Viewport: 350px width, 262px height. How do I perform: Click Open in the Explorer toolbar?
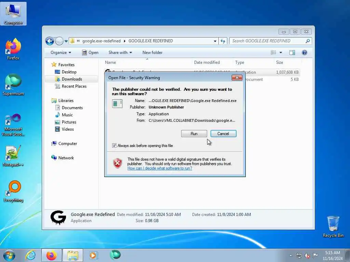pos(90,53)
